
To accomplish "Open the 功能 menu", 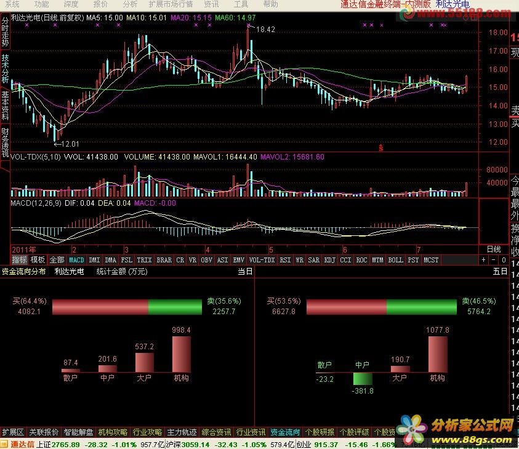I will pyautogui.click(x=41, y=4).
